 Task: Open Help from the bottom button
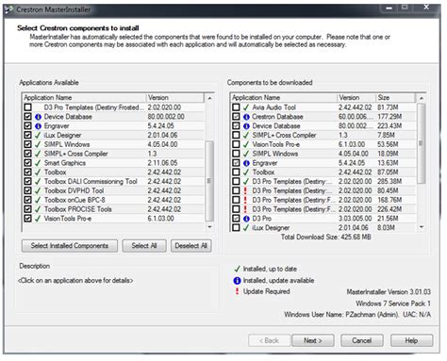click(x=411, y=341)
